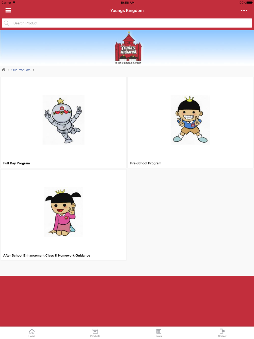
Task: Select the Pre-School Program title
Action: click(146, 163)
